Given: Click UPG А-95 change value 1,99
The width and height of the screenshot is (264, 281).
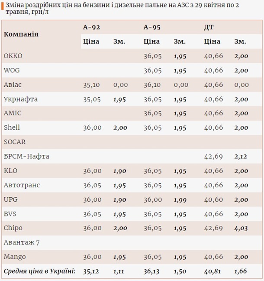Looking at the screenshot, I should 180,199.
